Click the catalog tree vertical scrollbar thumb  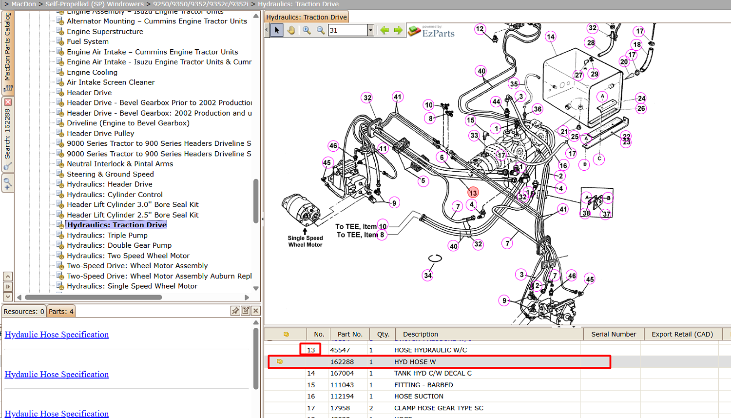pyautogui.click(x=256, y=201)
